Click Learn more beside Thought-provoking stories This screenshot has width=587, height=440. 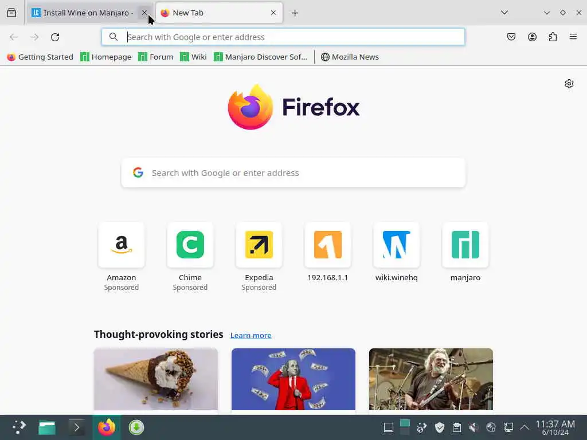click(251, 336)
